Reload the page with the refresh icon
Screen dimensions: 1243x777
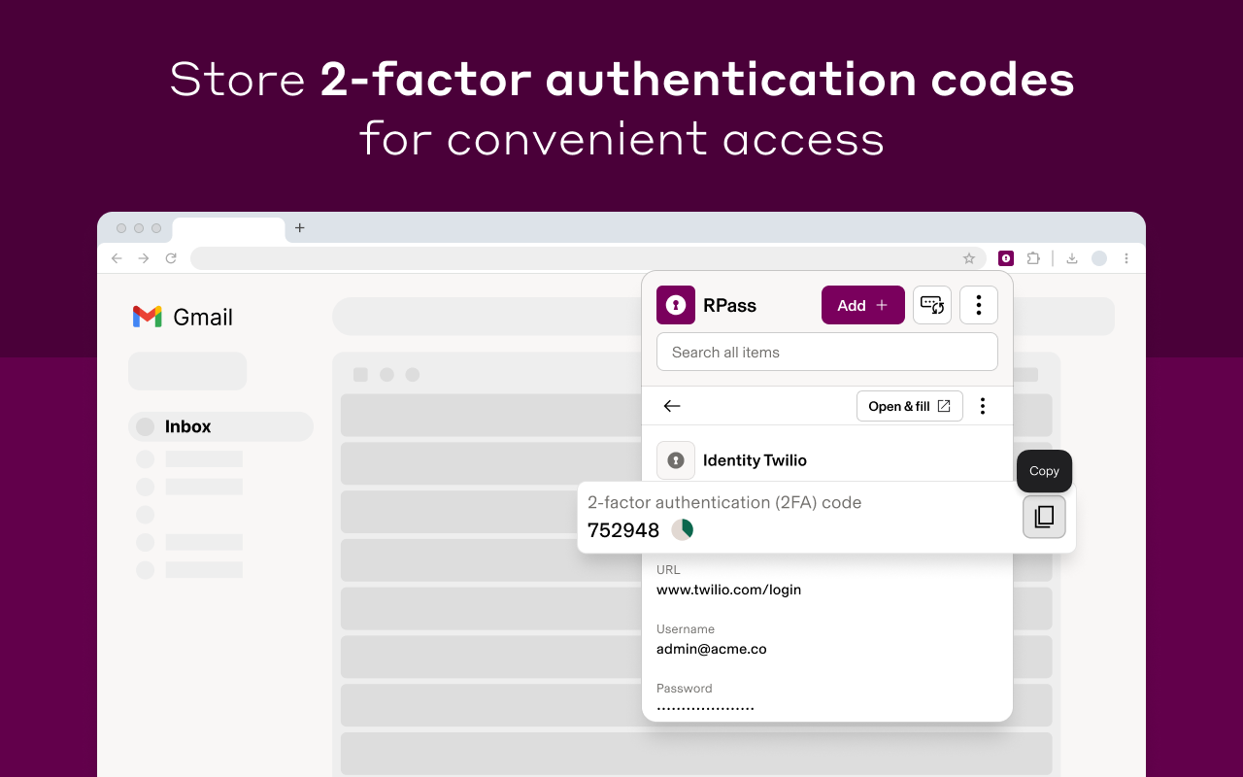click(x=171, y=258)
